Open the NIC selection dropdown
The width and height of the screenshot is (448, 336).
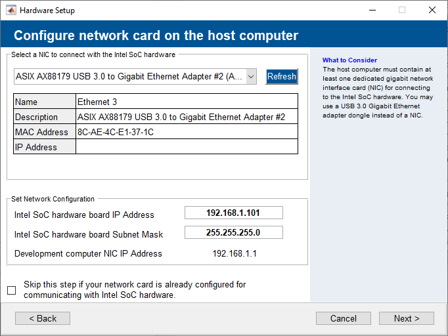point(135,77)
